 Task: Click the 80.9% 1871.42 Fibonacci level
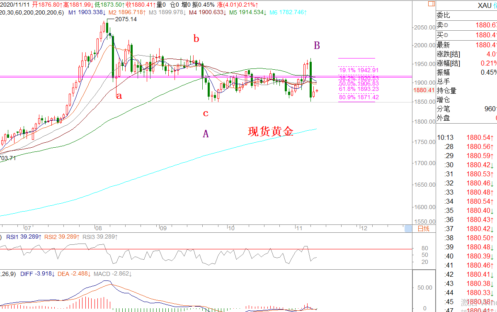[359, 97]
